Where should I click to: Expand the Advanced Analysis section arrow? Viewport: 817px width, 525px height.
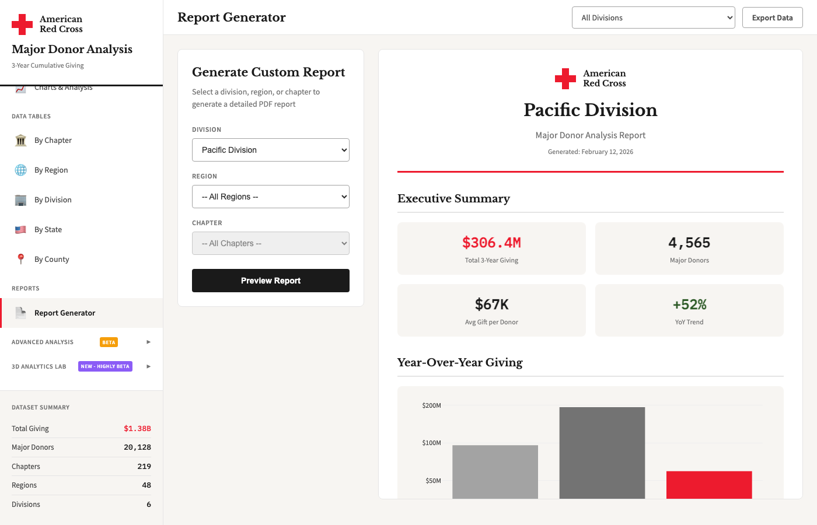pos(148,342)
